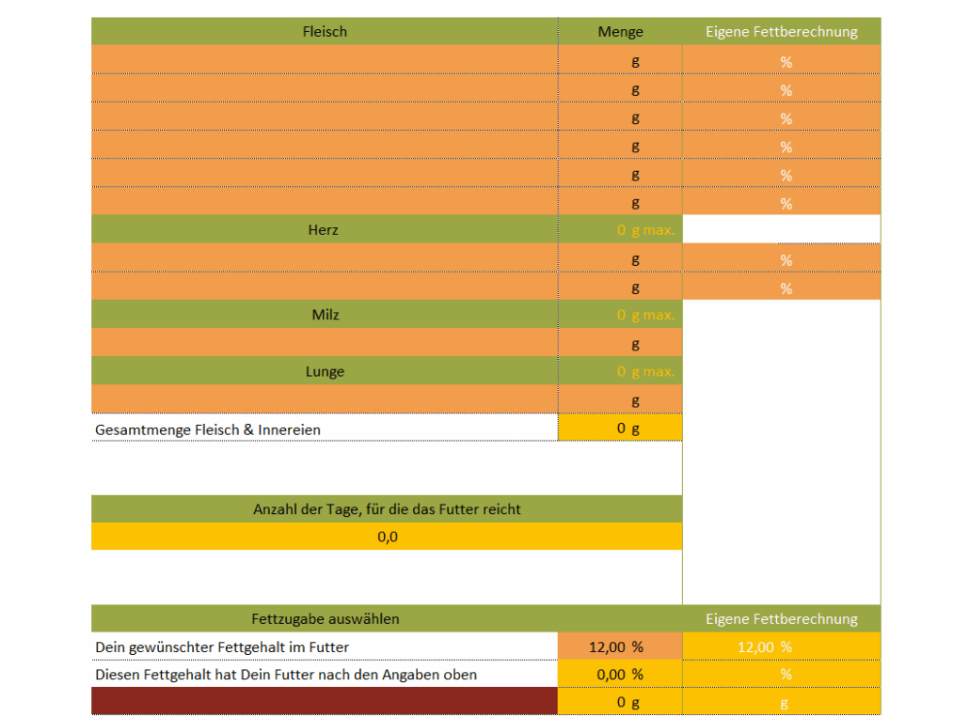Click percent cell directly above Milz row

click(x=782, y=287)
